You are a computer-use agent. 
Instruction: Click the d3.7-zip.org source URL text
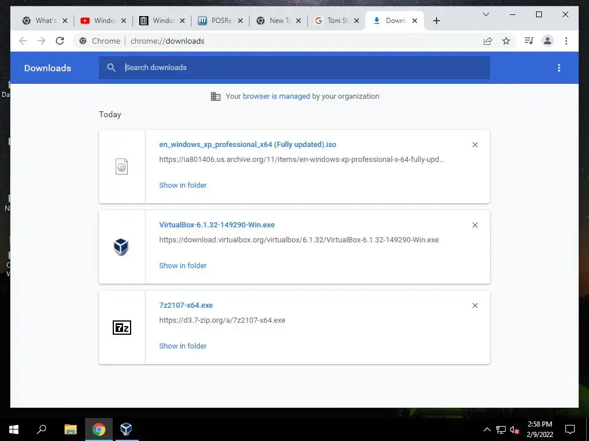coord(223,320)
